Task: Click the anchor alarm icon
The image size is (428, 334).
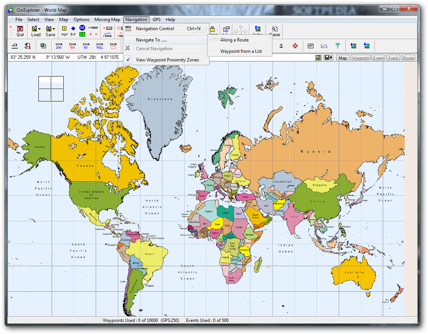Action: [x=281, y=46]
